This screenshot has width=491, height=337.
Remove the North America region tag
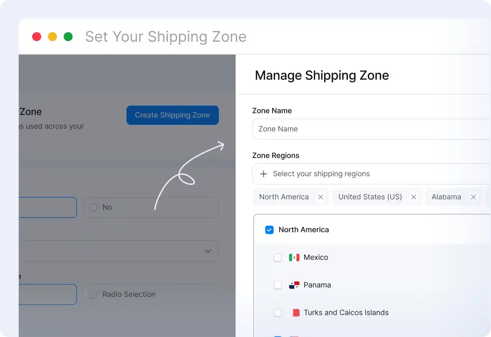tap(320, 197)
